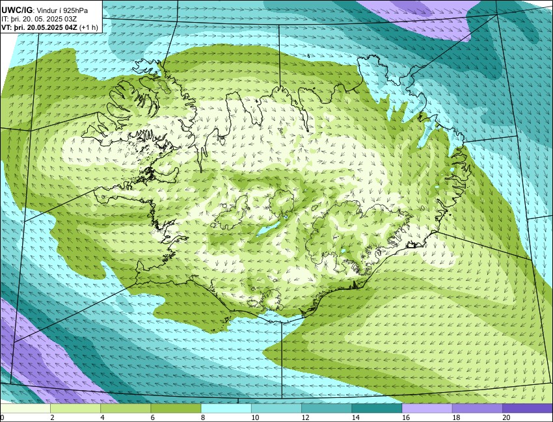Click the light cyan 8–10 legend swatch
This screenshot has height=422, width=553.
(226, 408)
